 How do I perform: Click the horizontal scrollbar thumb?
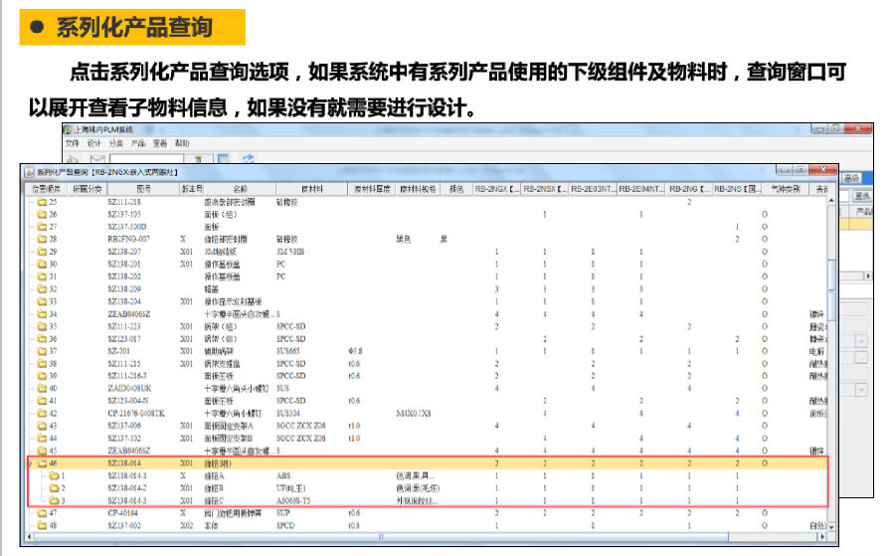381,536
